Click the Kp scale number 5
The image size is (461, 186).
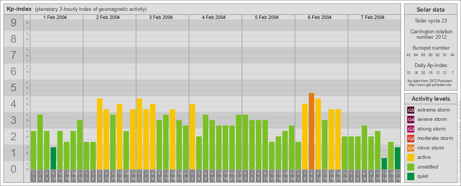click(14, 88)
